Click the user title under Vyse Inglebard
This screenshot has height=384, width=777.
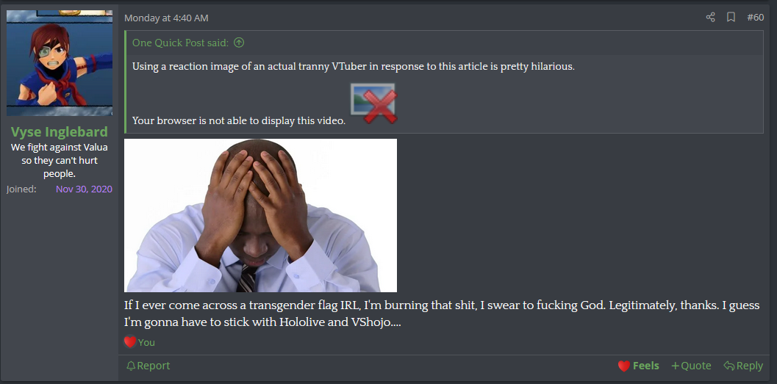pyautogui.click(x=60, y=160)
